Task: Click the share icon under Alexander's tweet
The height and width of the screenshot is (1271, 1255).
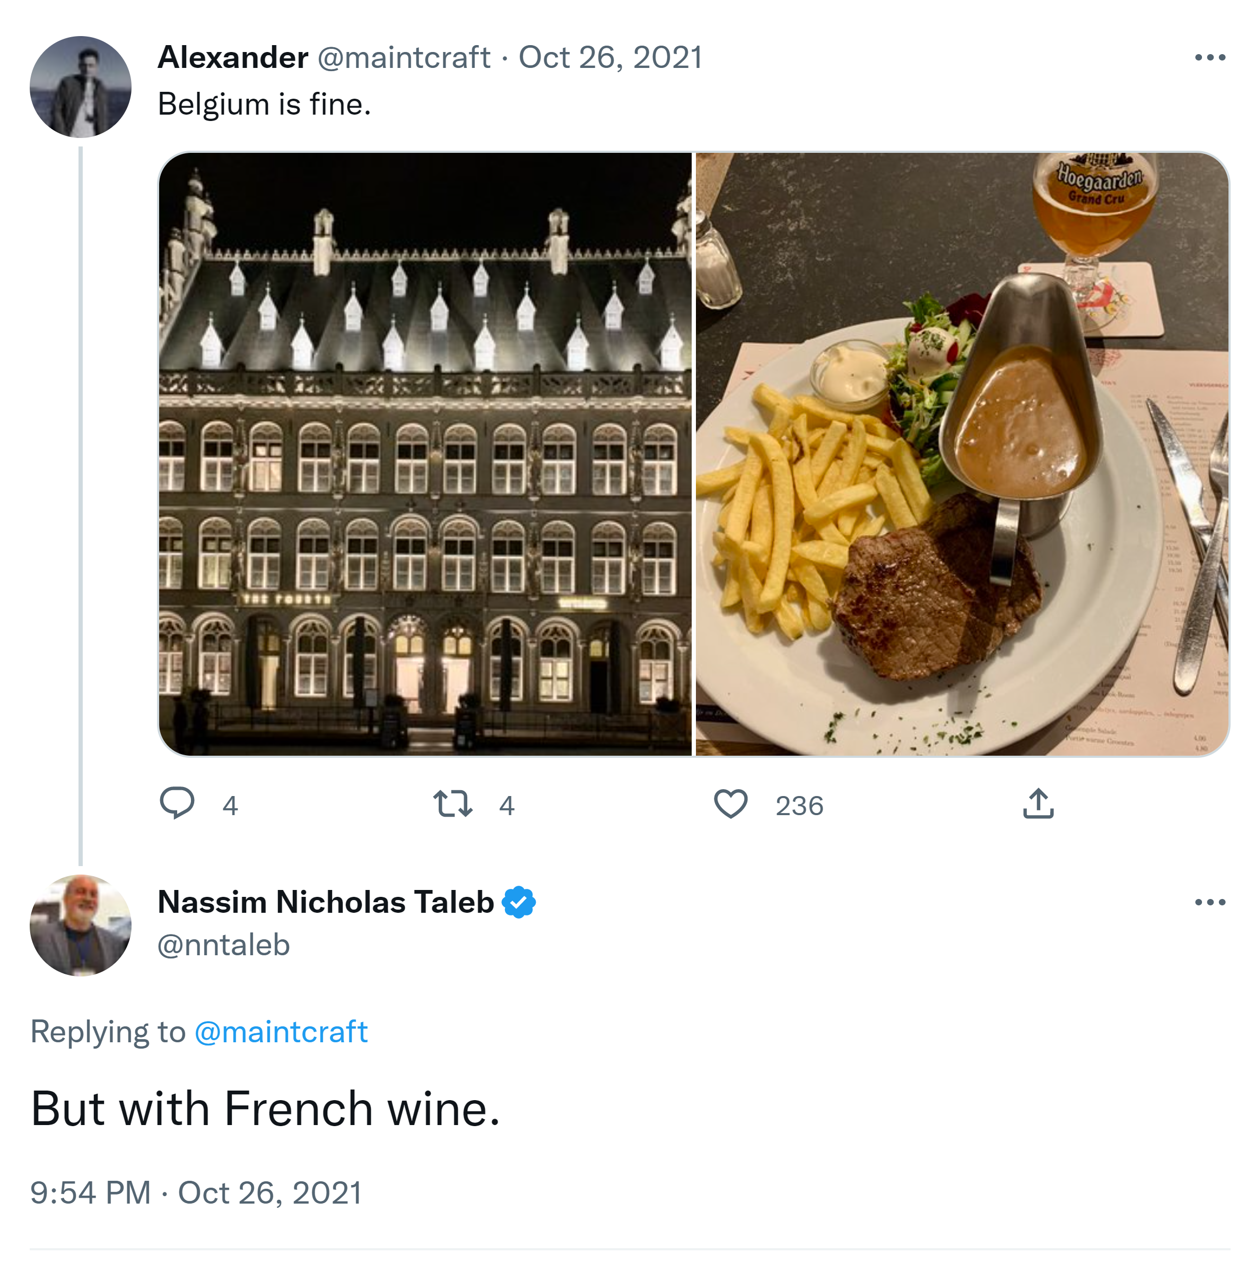Action: [1038, 803]
